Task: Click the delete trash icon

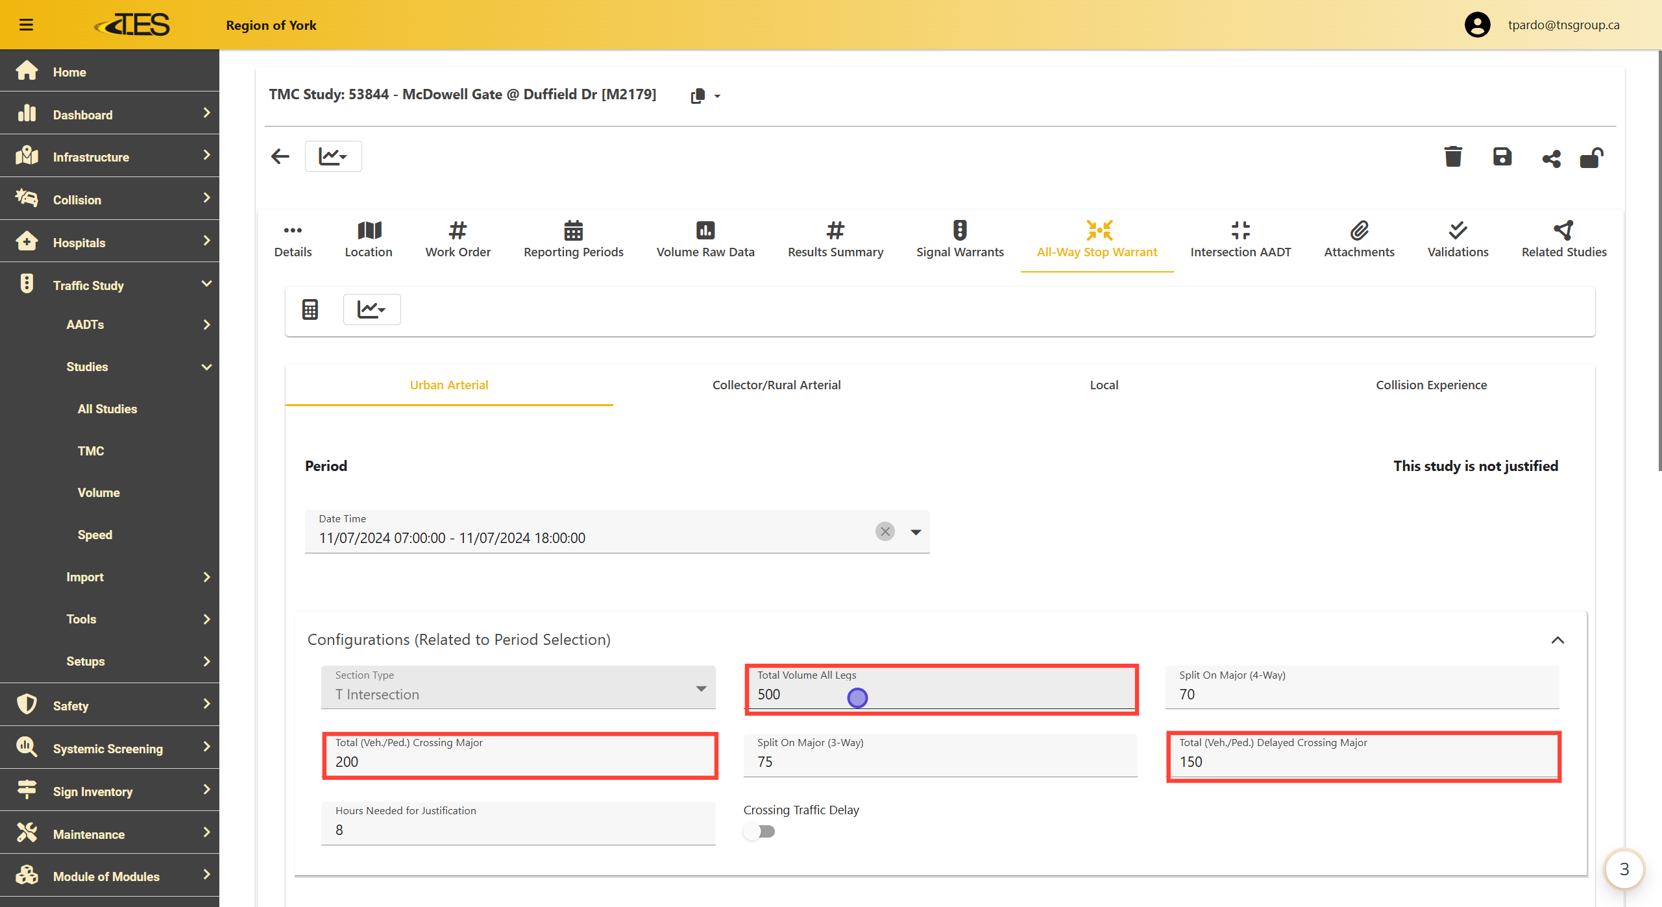Action: 1453,157
